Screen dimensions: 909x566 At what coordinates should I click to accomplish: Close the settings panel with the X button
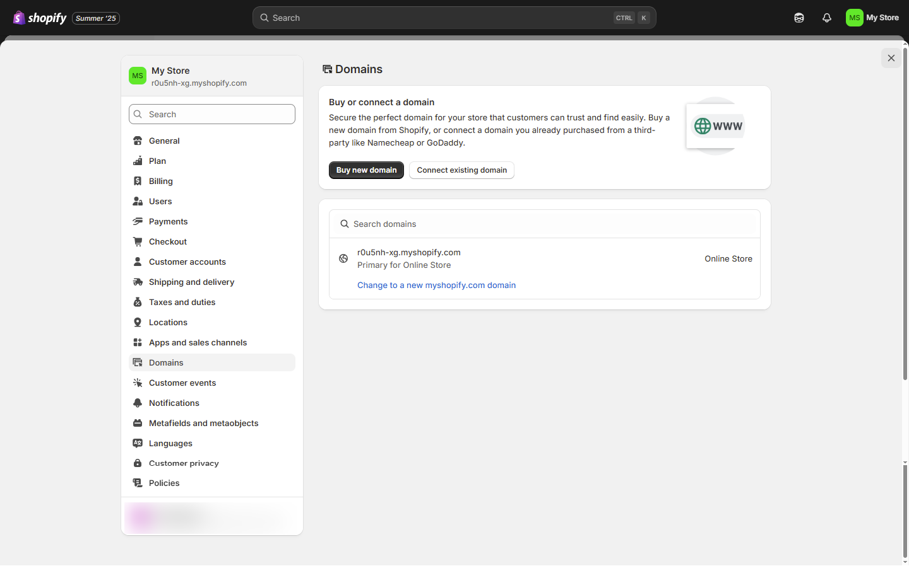[x=891, y=58]
